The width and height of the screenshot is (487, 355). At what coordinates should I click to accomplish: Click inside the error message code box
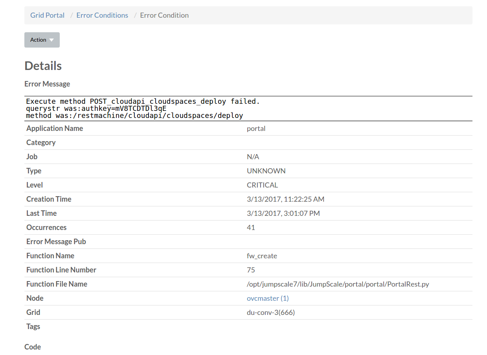click(x=248, y=109)
